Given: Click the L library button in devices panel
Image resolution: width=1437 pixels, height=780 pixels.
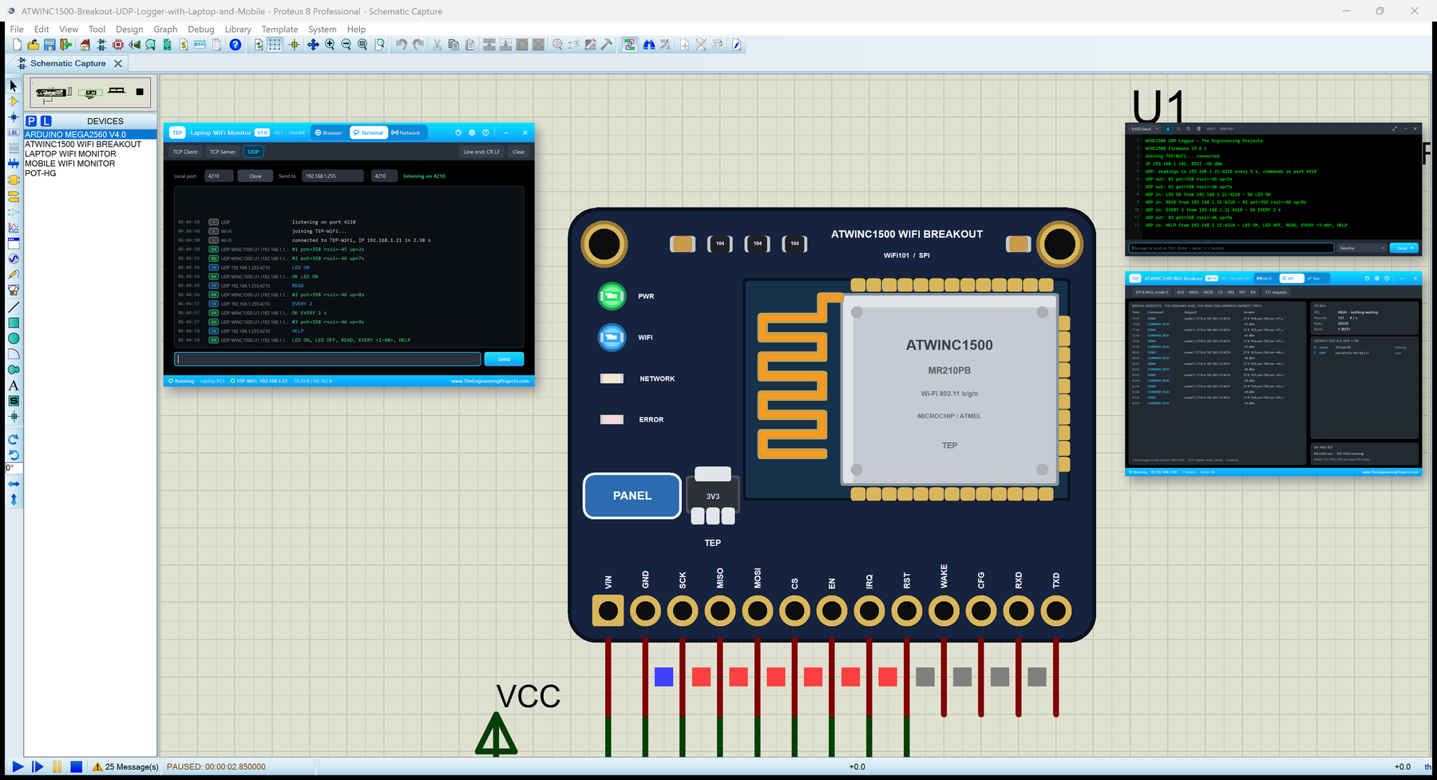Looking at the screenshot, I should 46,121.
